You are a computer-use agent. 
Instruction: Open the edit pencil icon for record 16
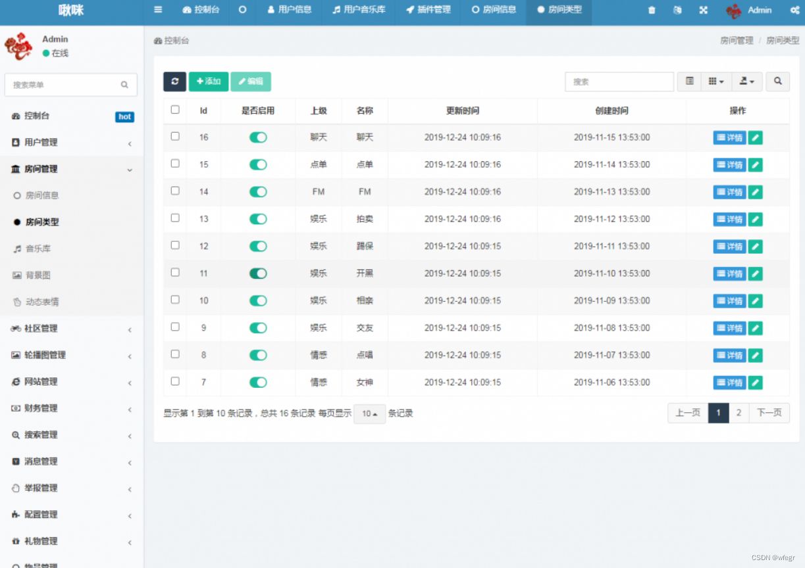tap(755, 137)
